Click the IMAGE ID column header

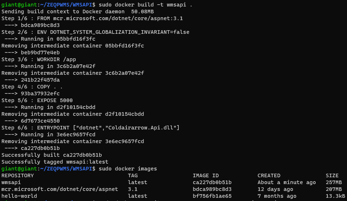click(206, 175)
